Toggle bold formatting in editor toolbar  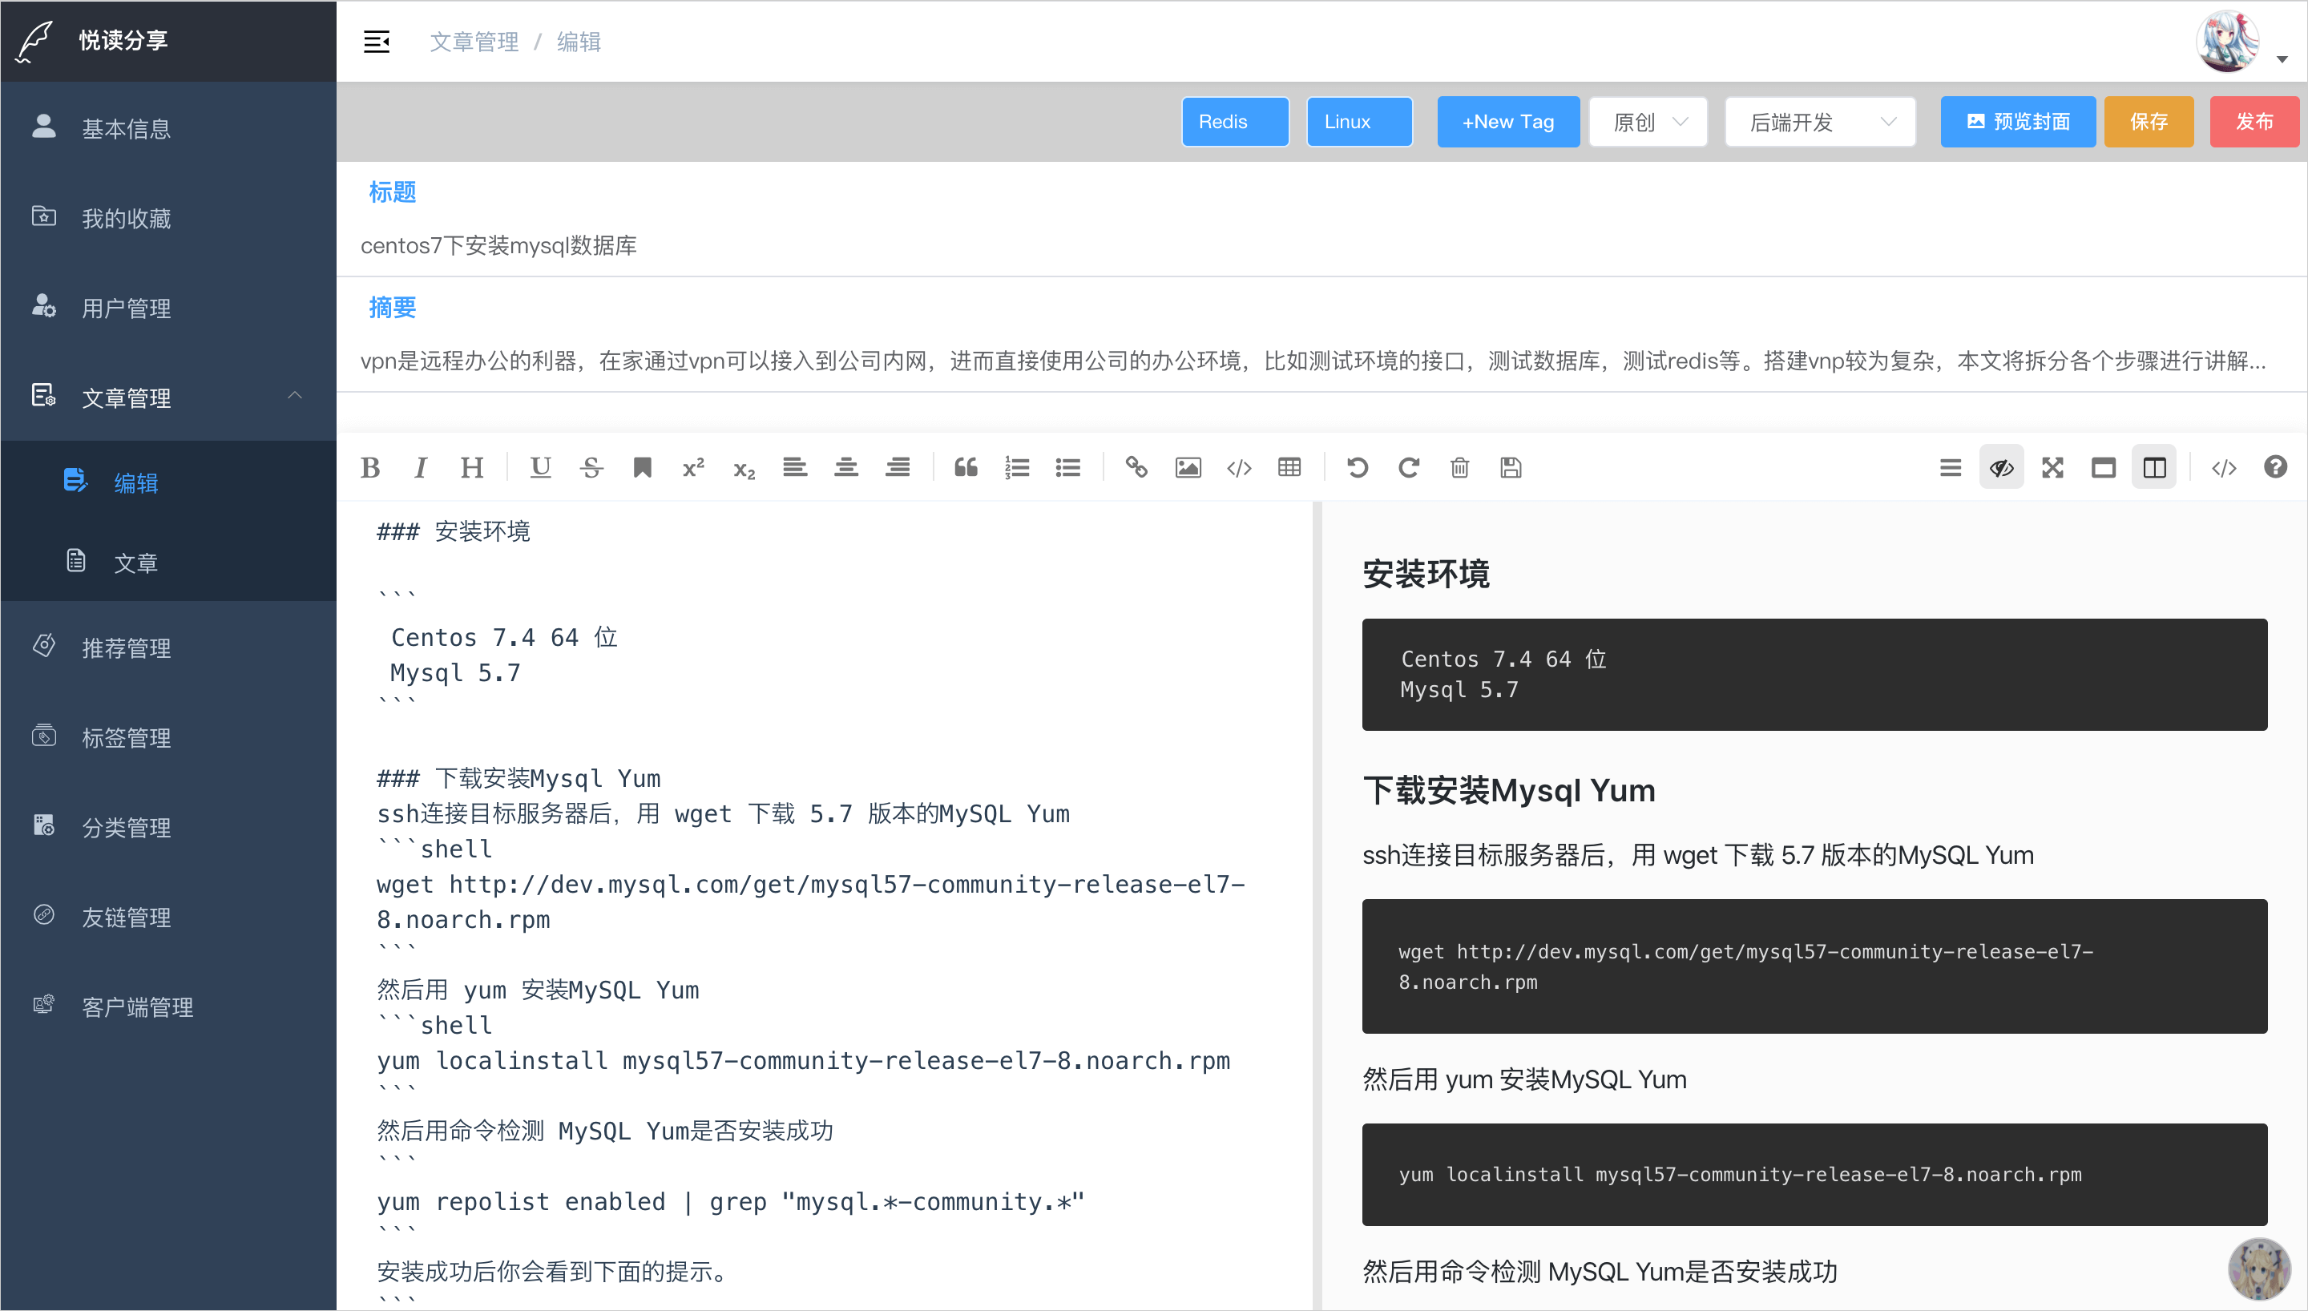pyautogui.click(x=370, y=467)
